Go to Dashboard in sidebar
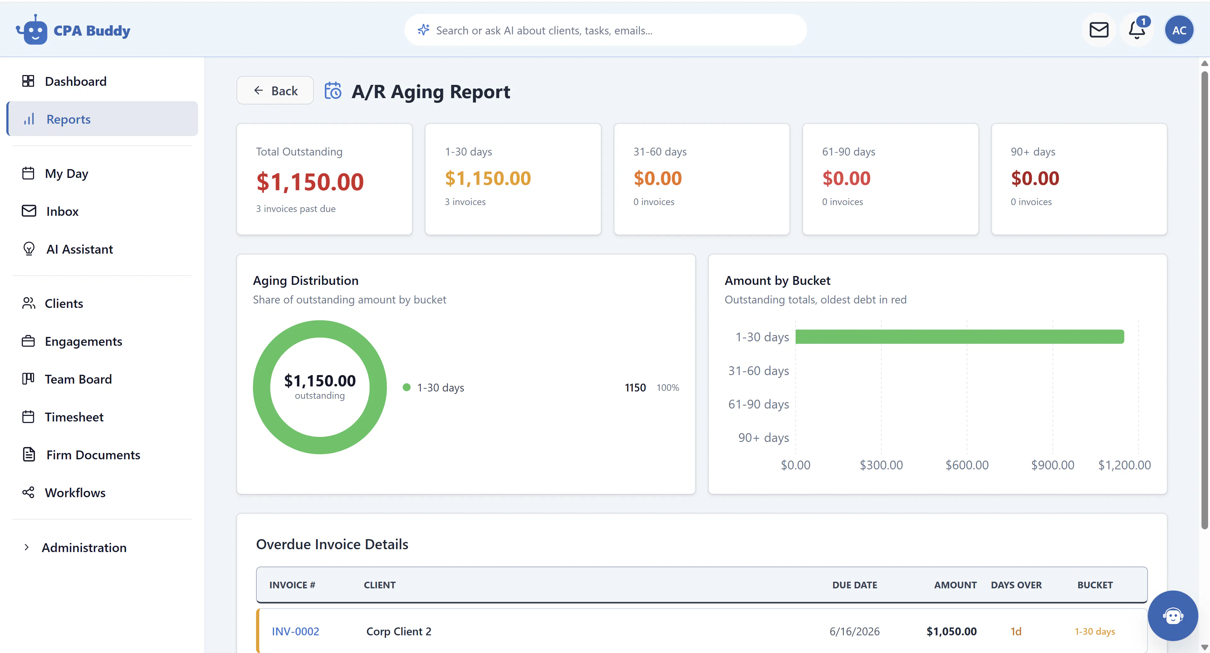1210x653 pixels. pos(102,81)
